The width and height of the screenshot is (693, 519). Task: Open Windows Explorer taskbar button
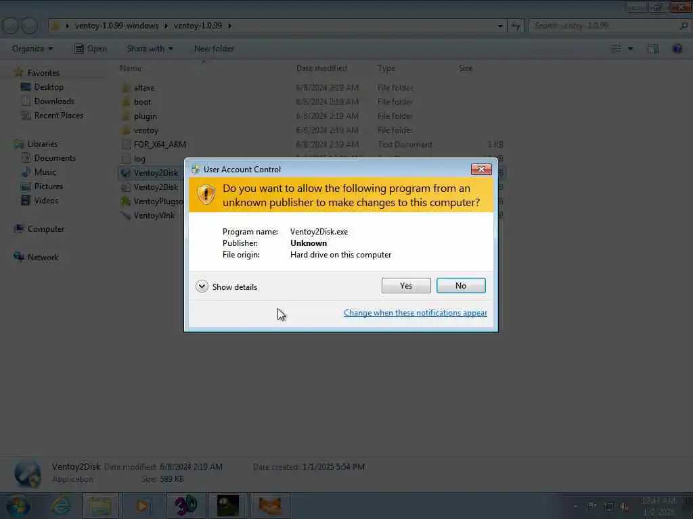[x=100, y=505]
